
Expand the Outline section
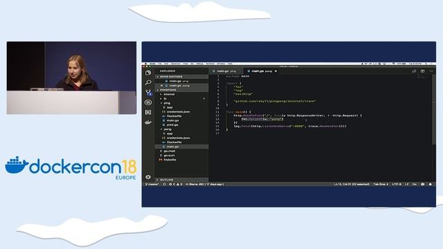pyautogui.click(x=181, y=180)
